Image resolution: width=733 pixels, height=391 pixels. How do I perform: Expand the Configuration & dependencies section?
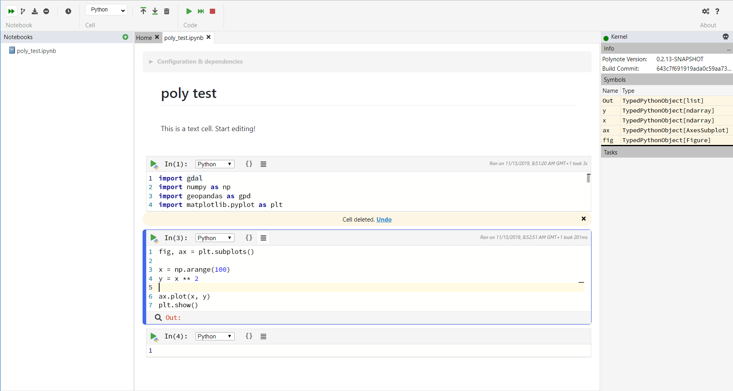[150, 62]
